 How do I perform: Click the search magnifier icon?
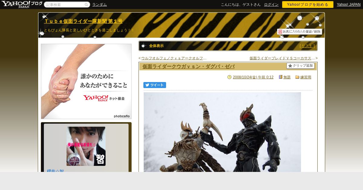coord(86,5)
